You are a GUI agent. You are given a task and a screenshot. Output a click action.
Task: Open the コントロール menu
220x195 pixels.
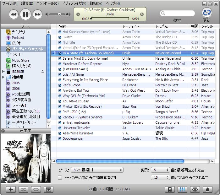(47, 3)
